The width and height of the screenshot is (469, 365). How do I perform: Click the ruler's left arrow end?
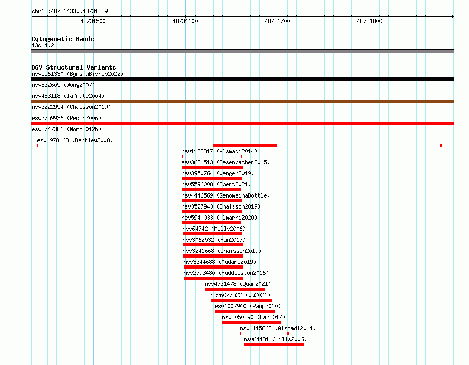[x=33, y=16]
